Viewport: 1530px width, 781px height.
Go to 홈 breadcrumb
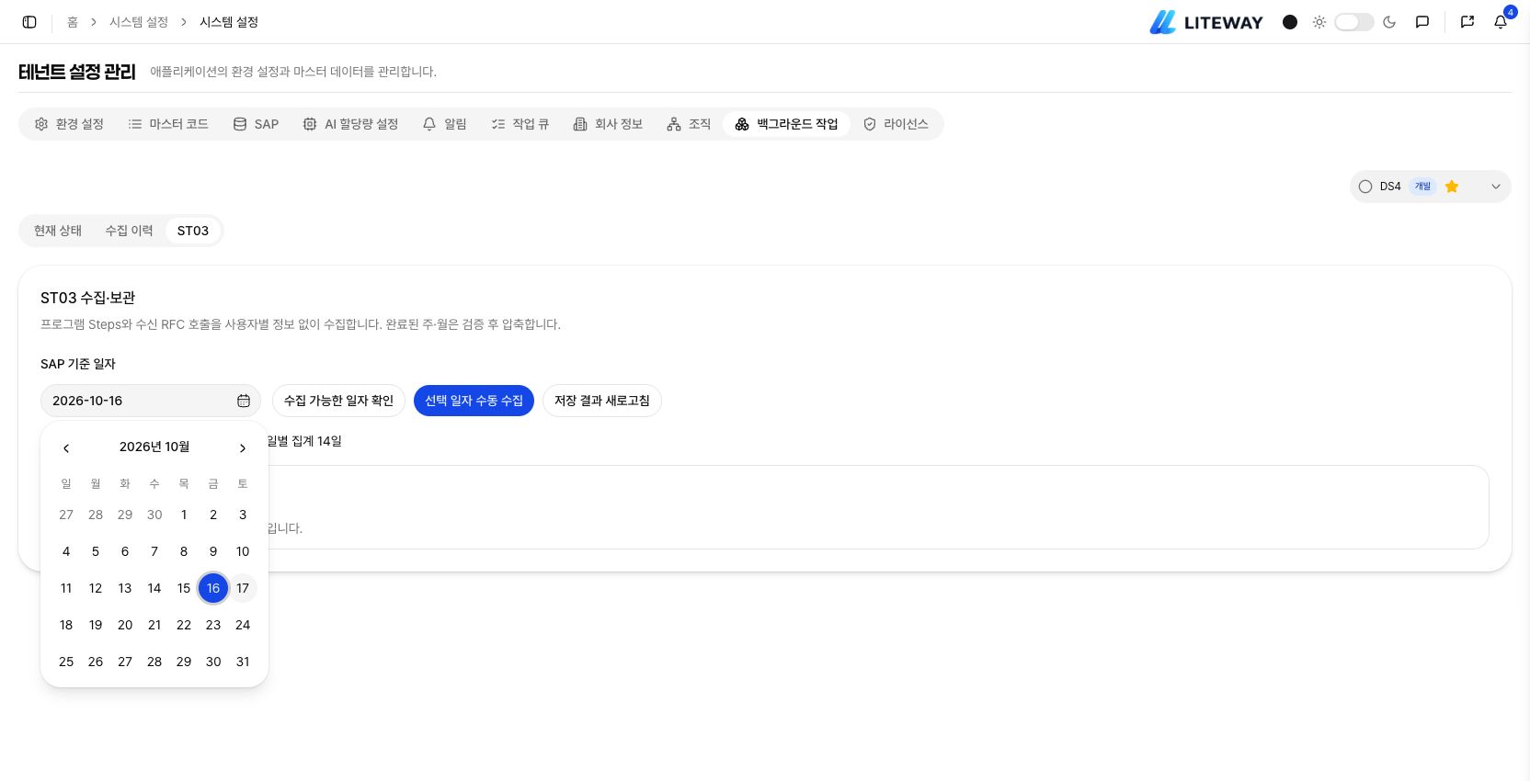[73, 22]
